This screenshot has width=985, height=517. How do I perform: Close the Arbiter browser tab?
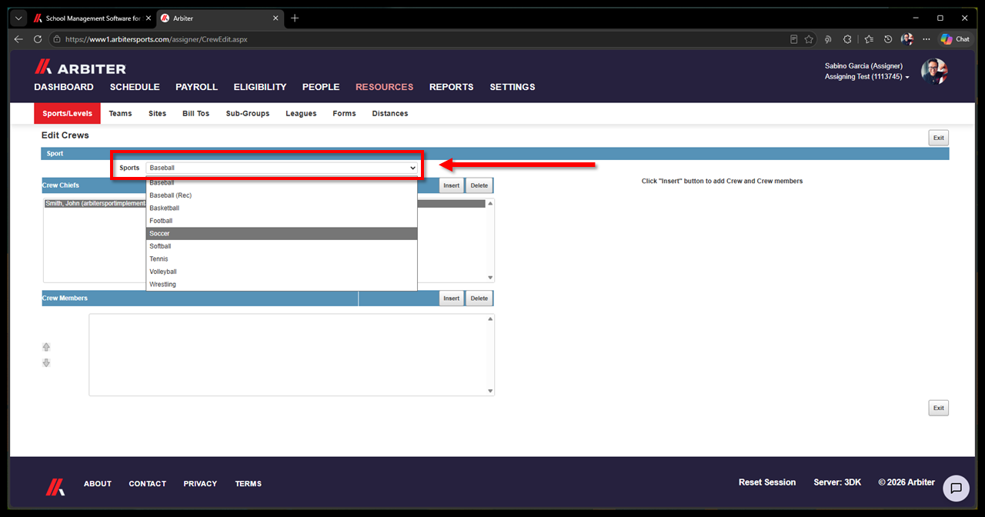tap(275, 18)
